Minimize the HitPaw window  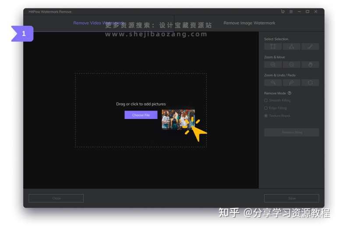(x=299, y=12)
